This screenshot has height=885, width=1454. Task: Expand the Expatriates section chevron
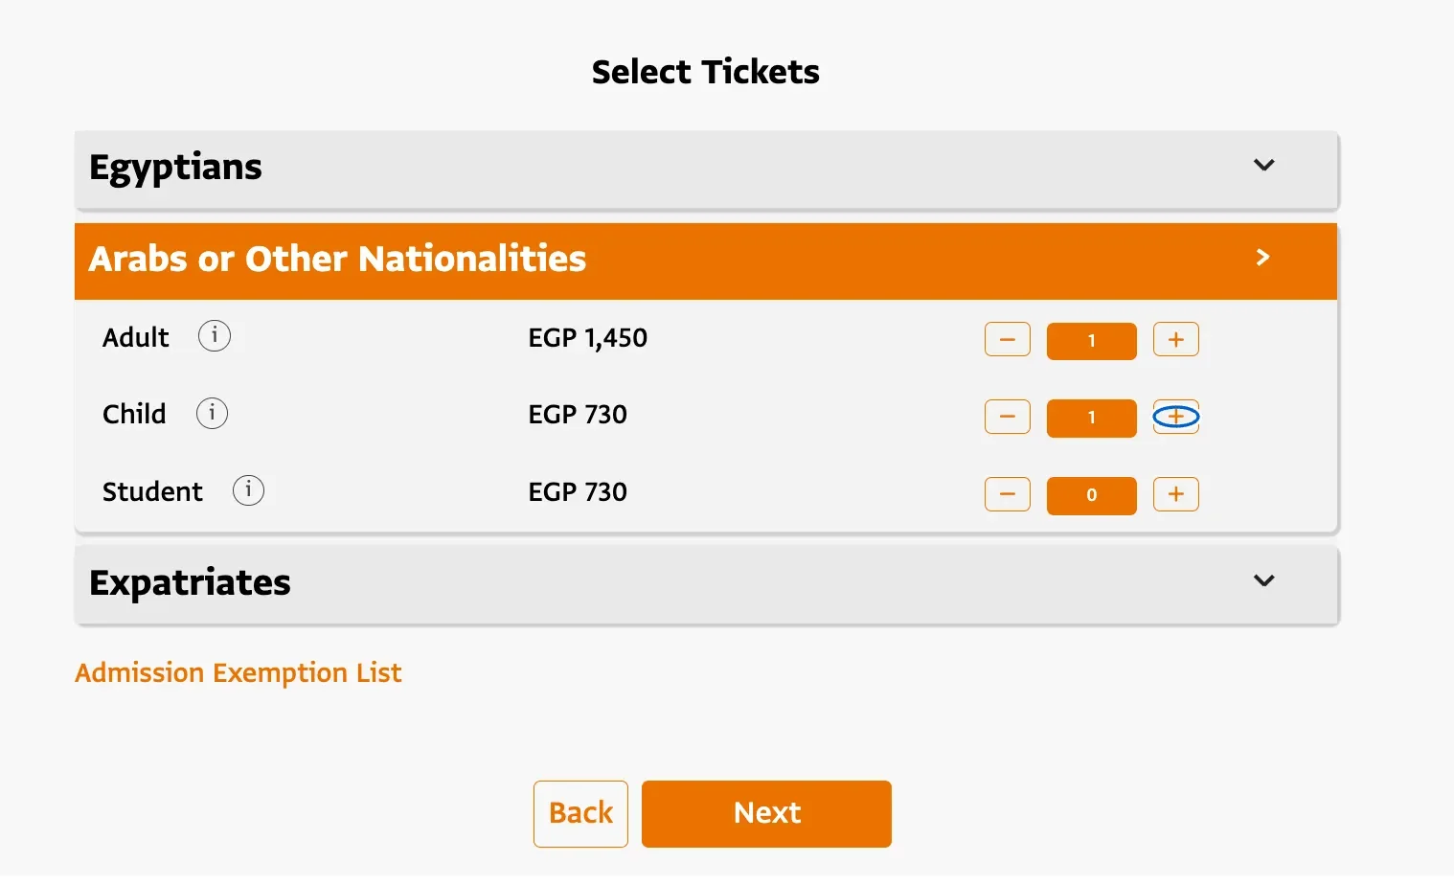click(1263, 581)
